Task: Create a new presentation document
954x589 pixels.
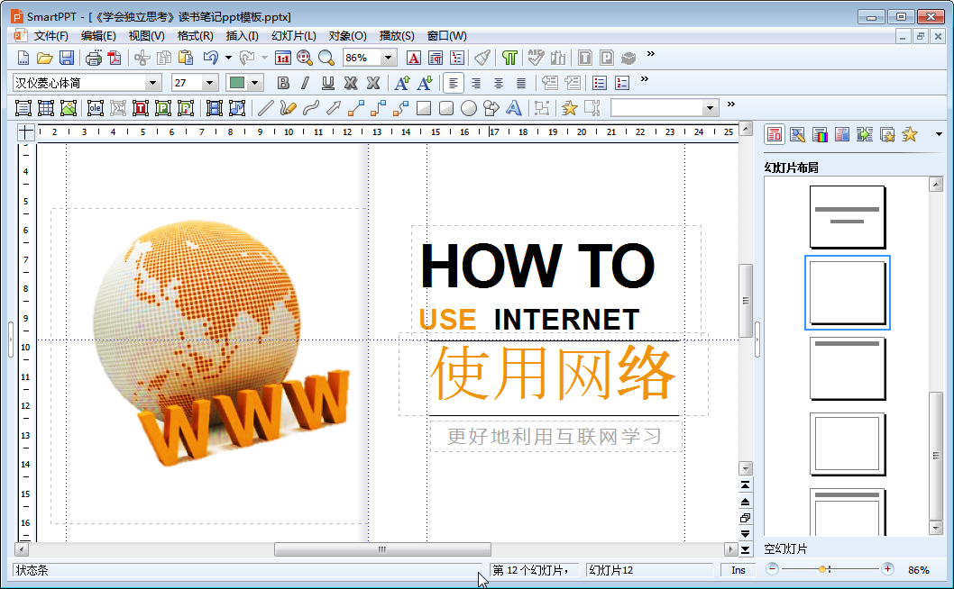Action: coord(23,58)
